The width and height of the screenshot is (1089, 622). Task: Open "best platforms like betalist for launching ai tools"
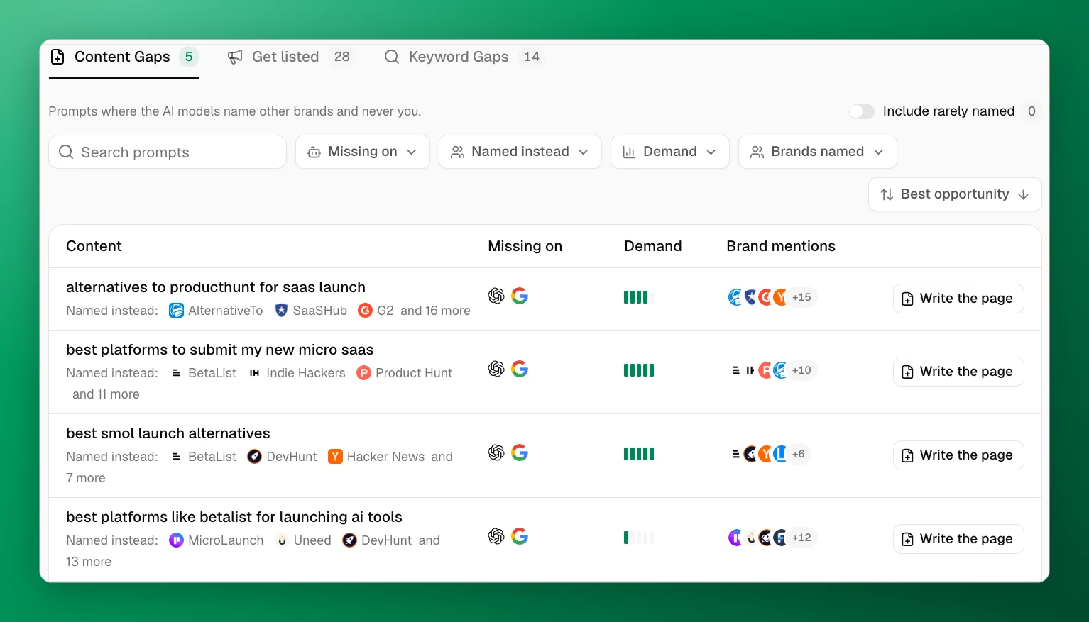(x=234, y=517)
